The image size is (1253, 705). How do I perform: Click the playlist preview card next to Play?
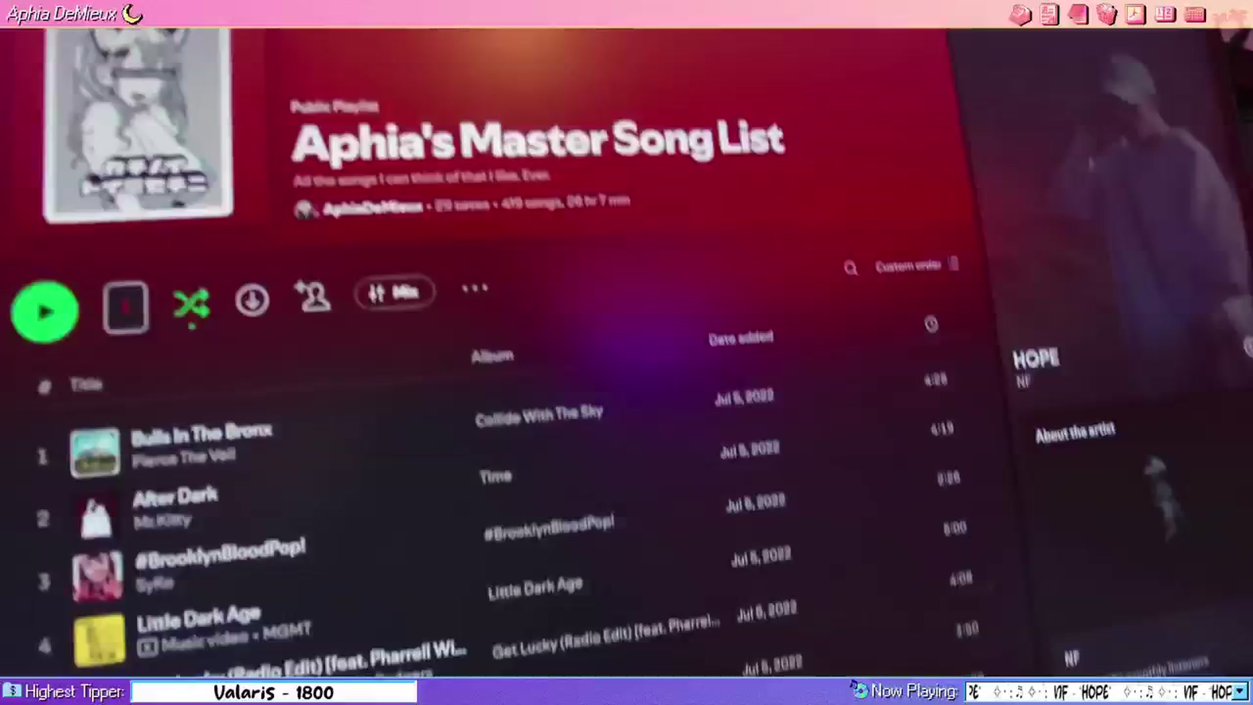tap(125, 307)
